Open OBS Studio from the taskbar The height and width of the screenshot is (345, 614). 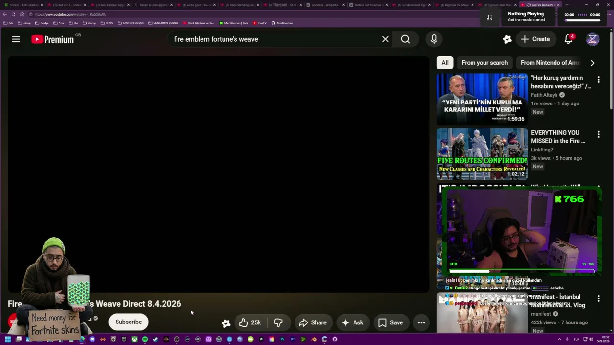[x=177, y=339]
